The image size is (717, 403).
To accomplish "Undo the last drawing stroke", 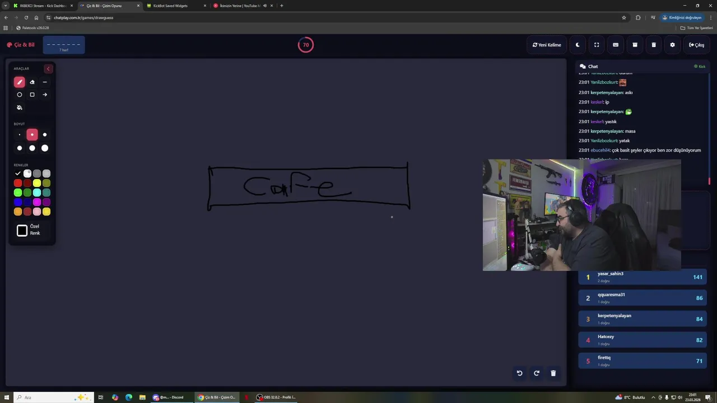I will 519,373.
